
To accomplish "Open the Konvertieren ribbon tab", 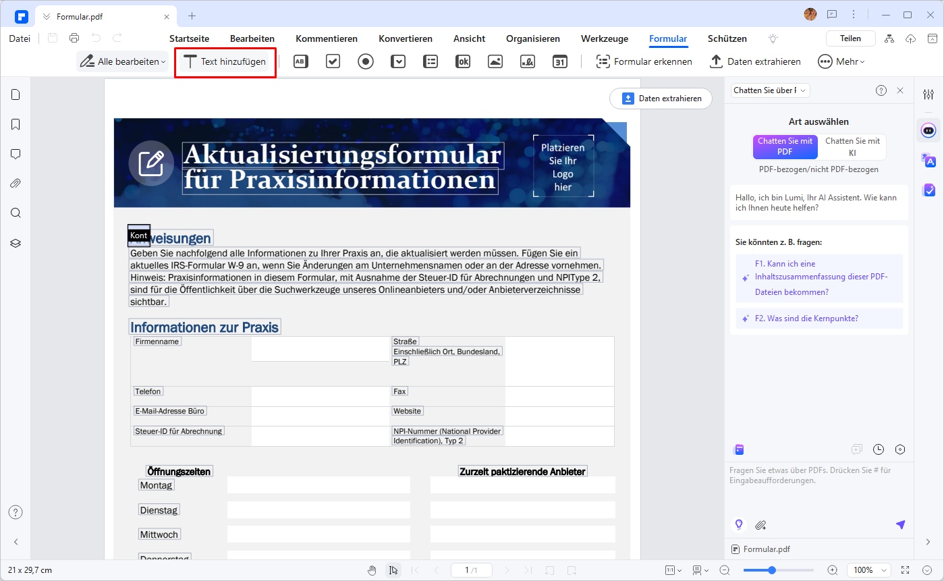I will (x=406, y=39).
